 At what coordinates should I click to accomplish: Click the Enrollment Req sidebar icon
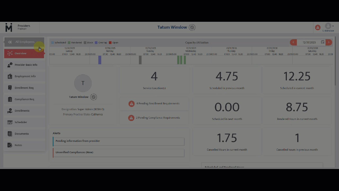coord(10,88)
